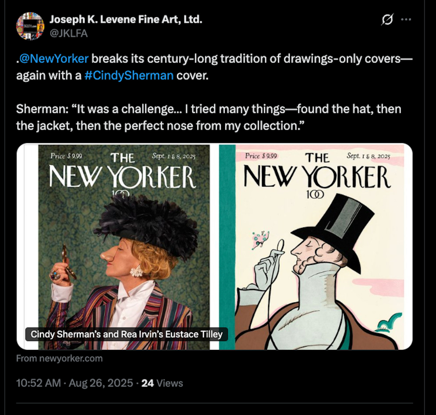Click the Eustace Tilley caption label
436x415 pixels.
tap(126, 334)
